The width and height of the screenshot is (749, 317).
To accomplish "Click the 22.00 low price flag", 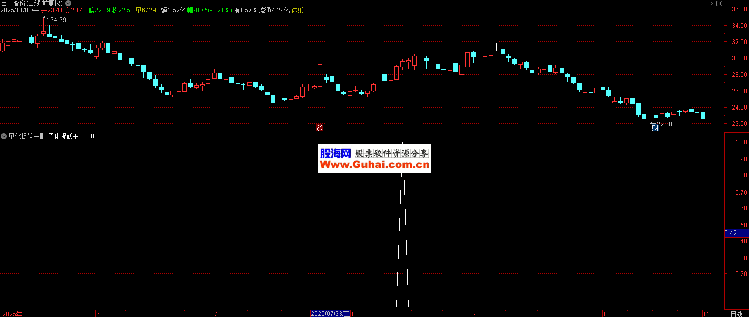I will point(664,124).
